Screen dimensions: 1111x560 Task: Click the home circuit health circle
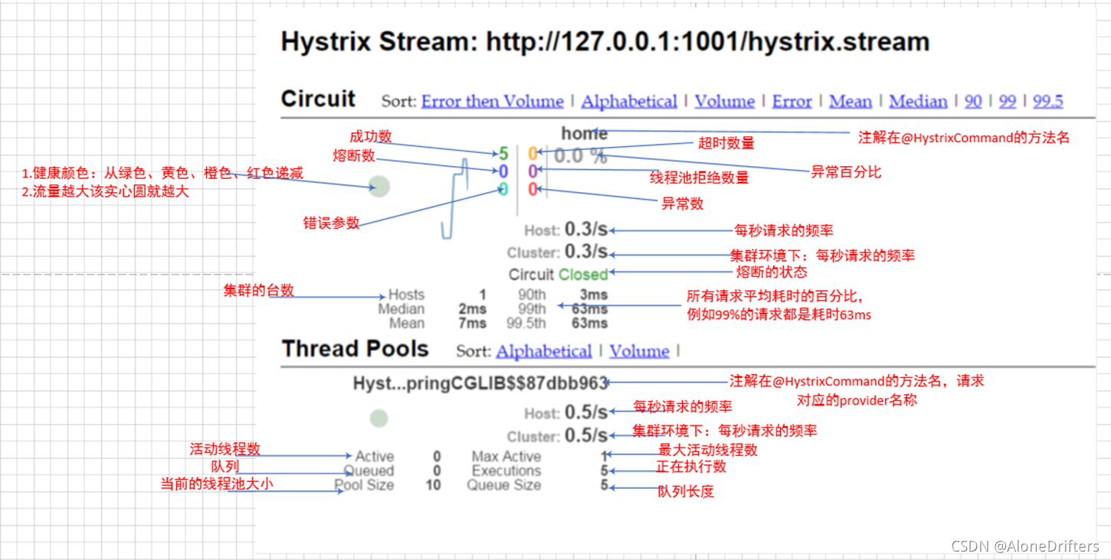tap(379, 187)
